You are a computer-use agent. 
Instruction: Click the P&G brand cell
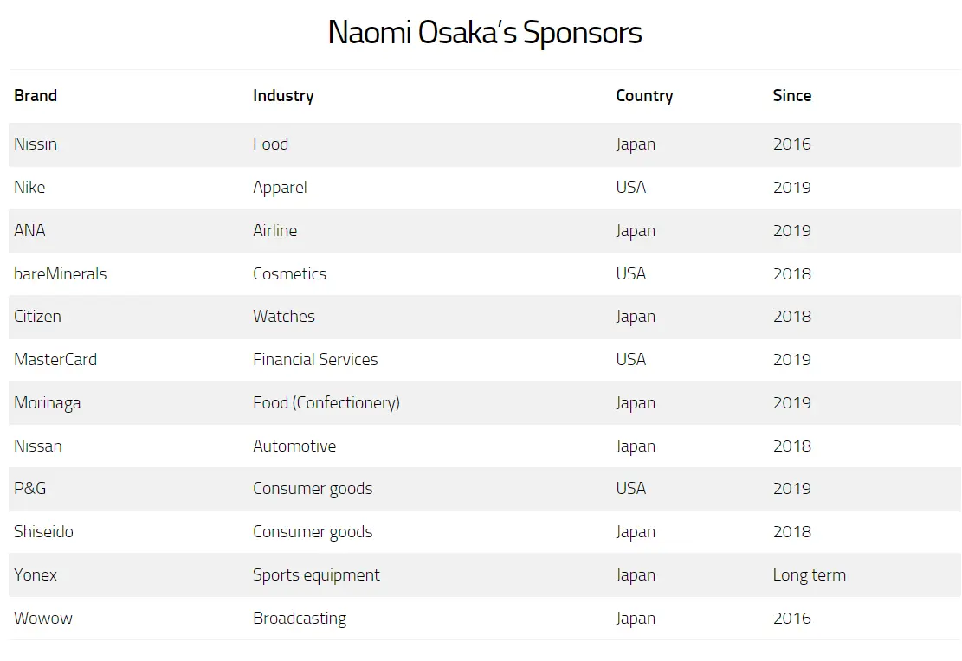coord(30,489)
